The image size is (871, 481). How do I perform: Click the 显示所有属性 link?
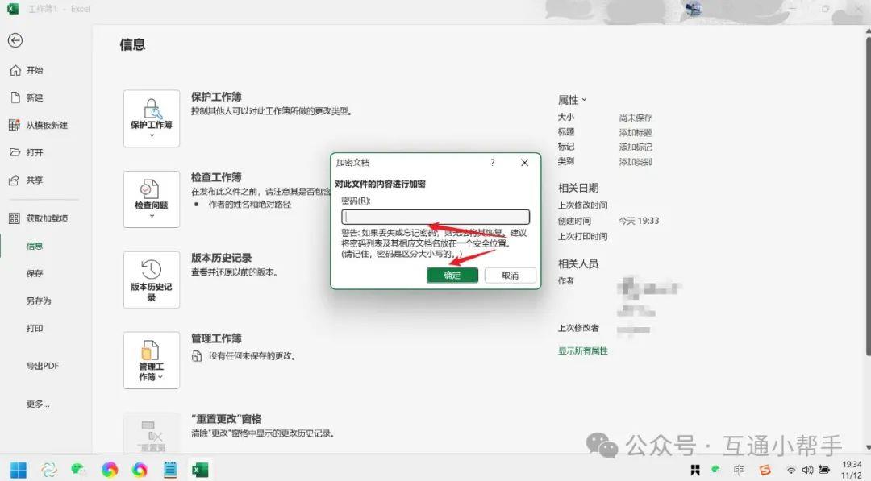582,351
